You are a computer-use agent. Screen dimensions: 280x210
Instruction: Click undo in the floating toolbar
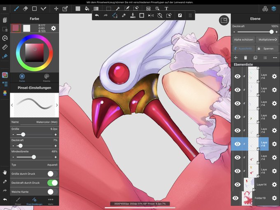97,16
